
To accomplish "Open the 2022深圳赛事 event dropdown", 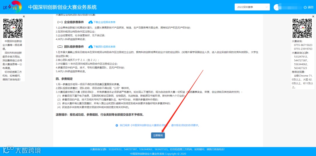I will click(x=252, y=7).
